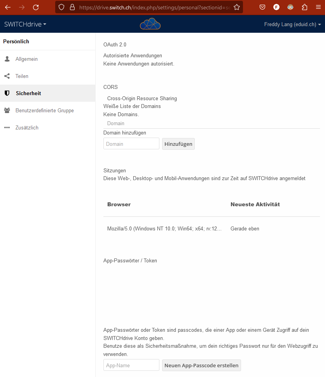Click the Persönlich sidebar heading

(16, 41)
